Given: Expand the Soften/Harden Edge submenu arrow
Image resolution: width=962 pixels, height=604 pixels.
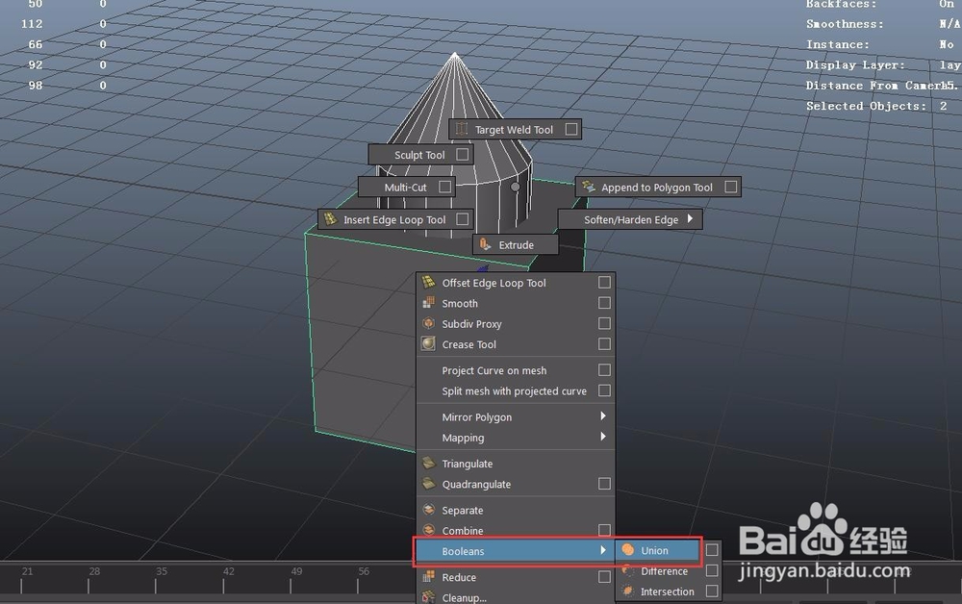Looking at the screenshot, I should point(690,218).
